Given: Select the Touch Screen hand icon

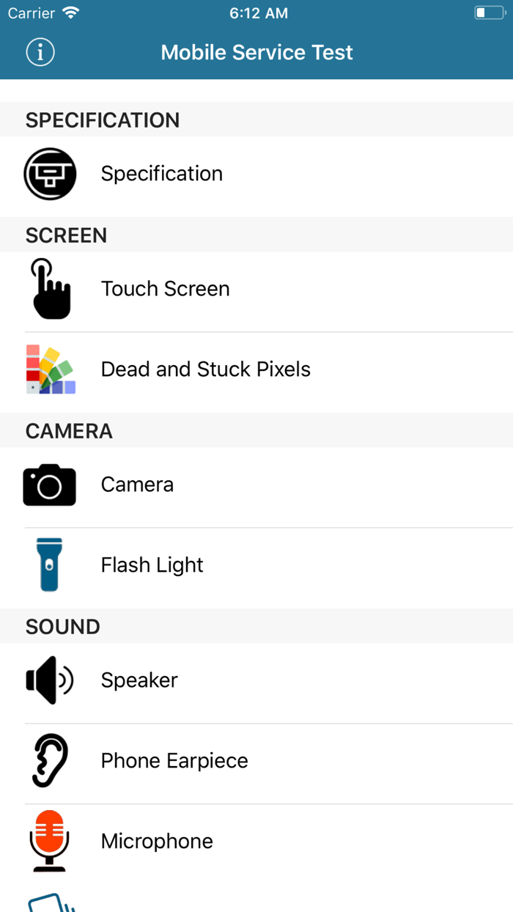Looking at the screenshot, I should (50, 289).
